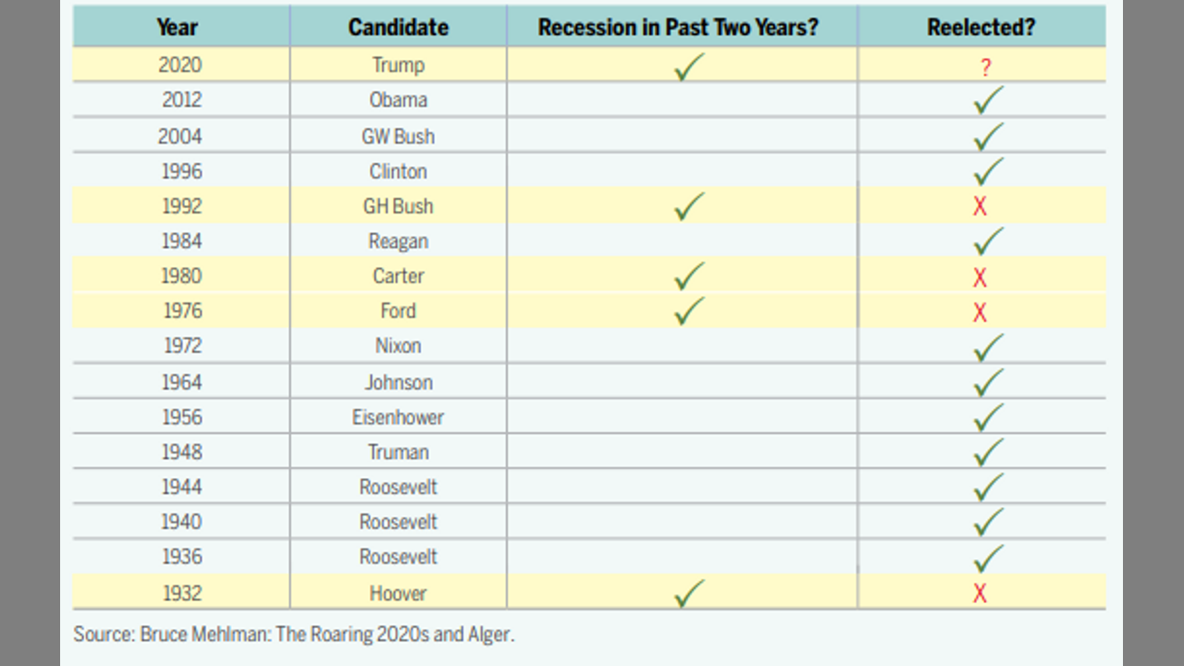
Task: Click Nixon's reelected checkmark
Action: [x=988, y=347]
